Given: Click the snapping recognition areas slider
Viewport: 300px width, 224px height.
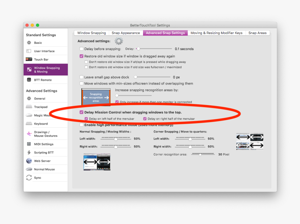Looking at the screenshot, I should pos(133,95).
